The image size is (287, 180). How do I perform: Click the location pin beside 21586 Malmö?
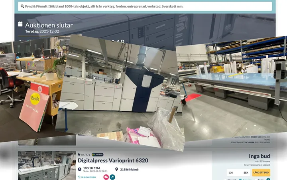coord(116,169)
